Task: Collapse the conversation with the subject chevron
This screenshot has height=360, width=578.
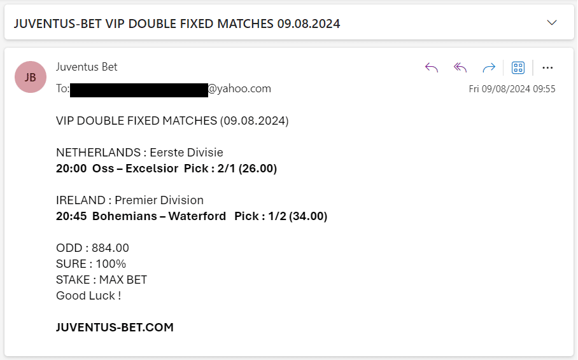Action: pyautogui.click(x=551, y=23)
